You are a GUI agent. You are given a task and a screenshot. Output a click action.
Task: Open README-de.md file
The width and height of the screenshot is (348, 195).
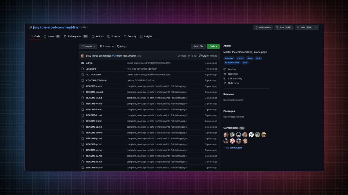pyautogui.click(x=94, y=92)
